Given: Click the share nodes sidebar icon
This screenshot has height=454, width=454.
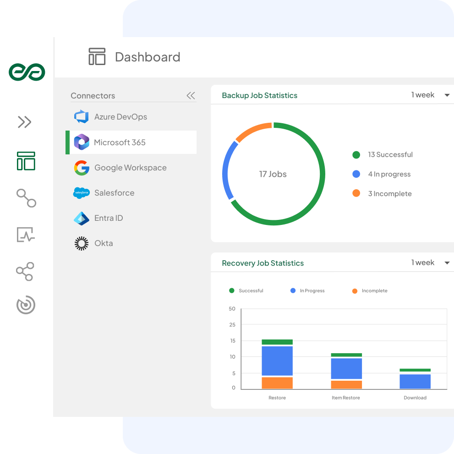Looking at the screenshot, I should coord(25,271).
